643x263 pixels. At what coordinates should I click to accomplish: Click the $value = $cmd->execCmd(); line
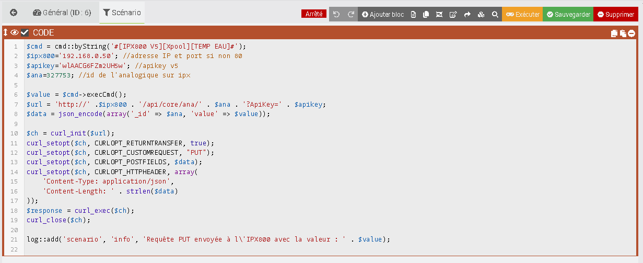77,95
